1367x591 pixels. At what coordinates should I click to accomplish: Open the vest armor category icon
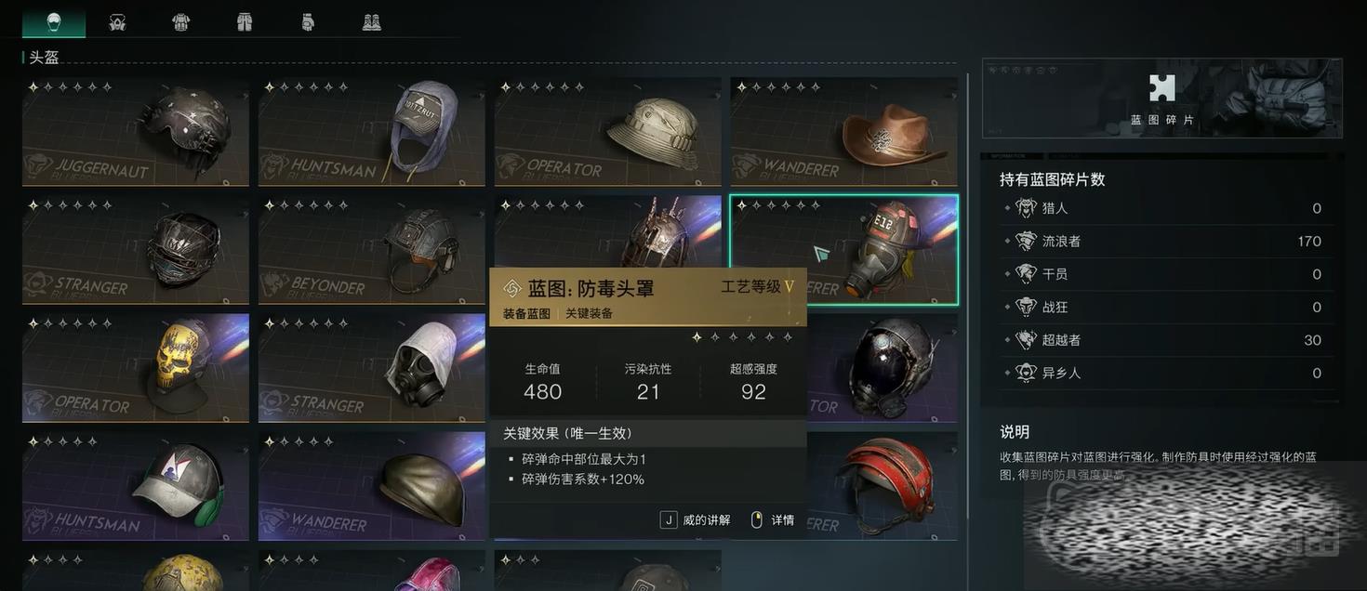coord(181,22)
